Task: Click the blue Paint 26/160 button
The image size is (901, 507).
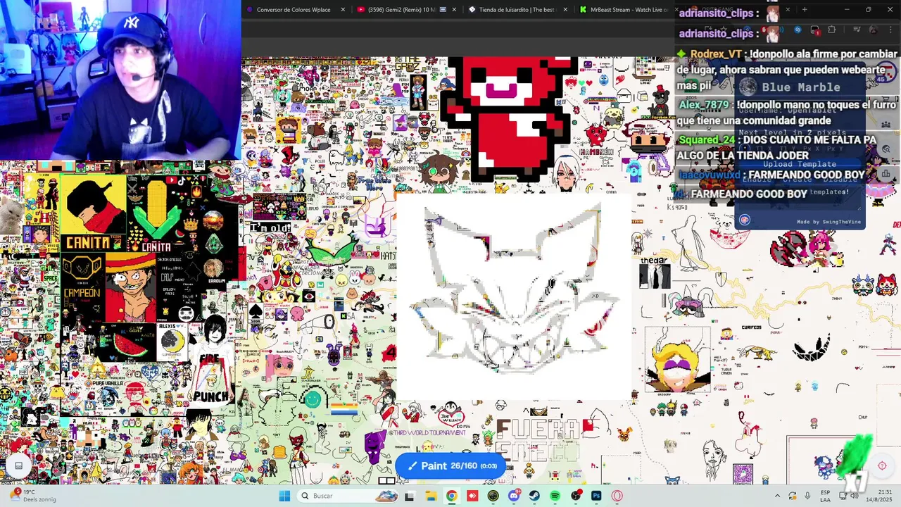Action: point(450,465)
